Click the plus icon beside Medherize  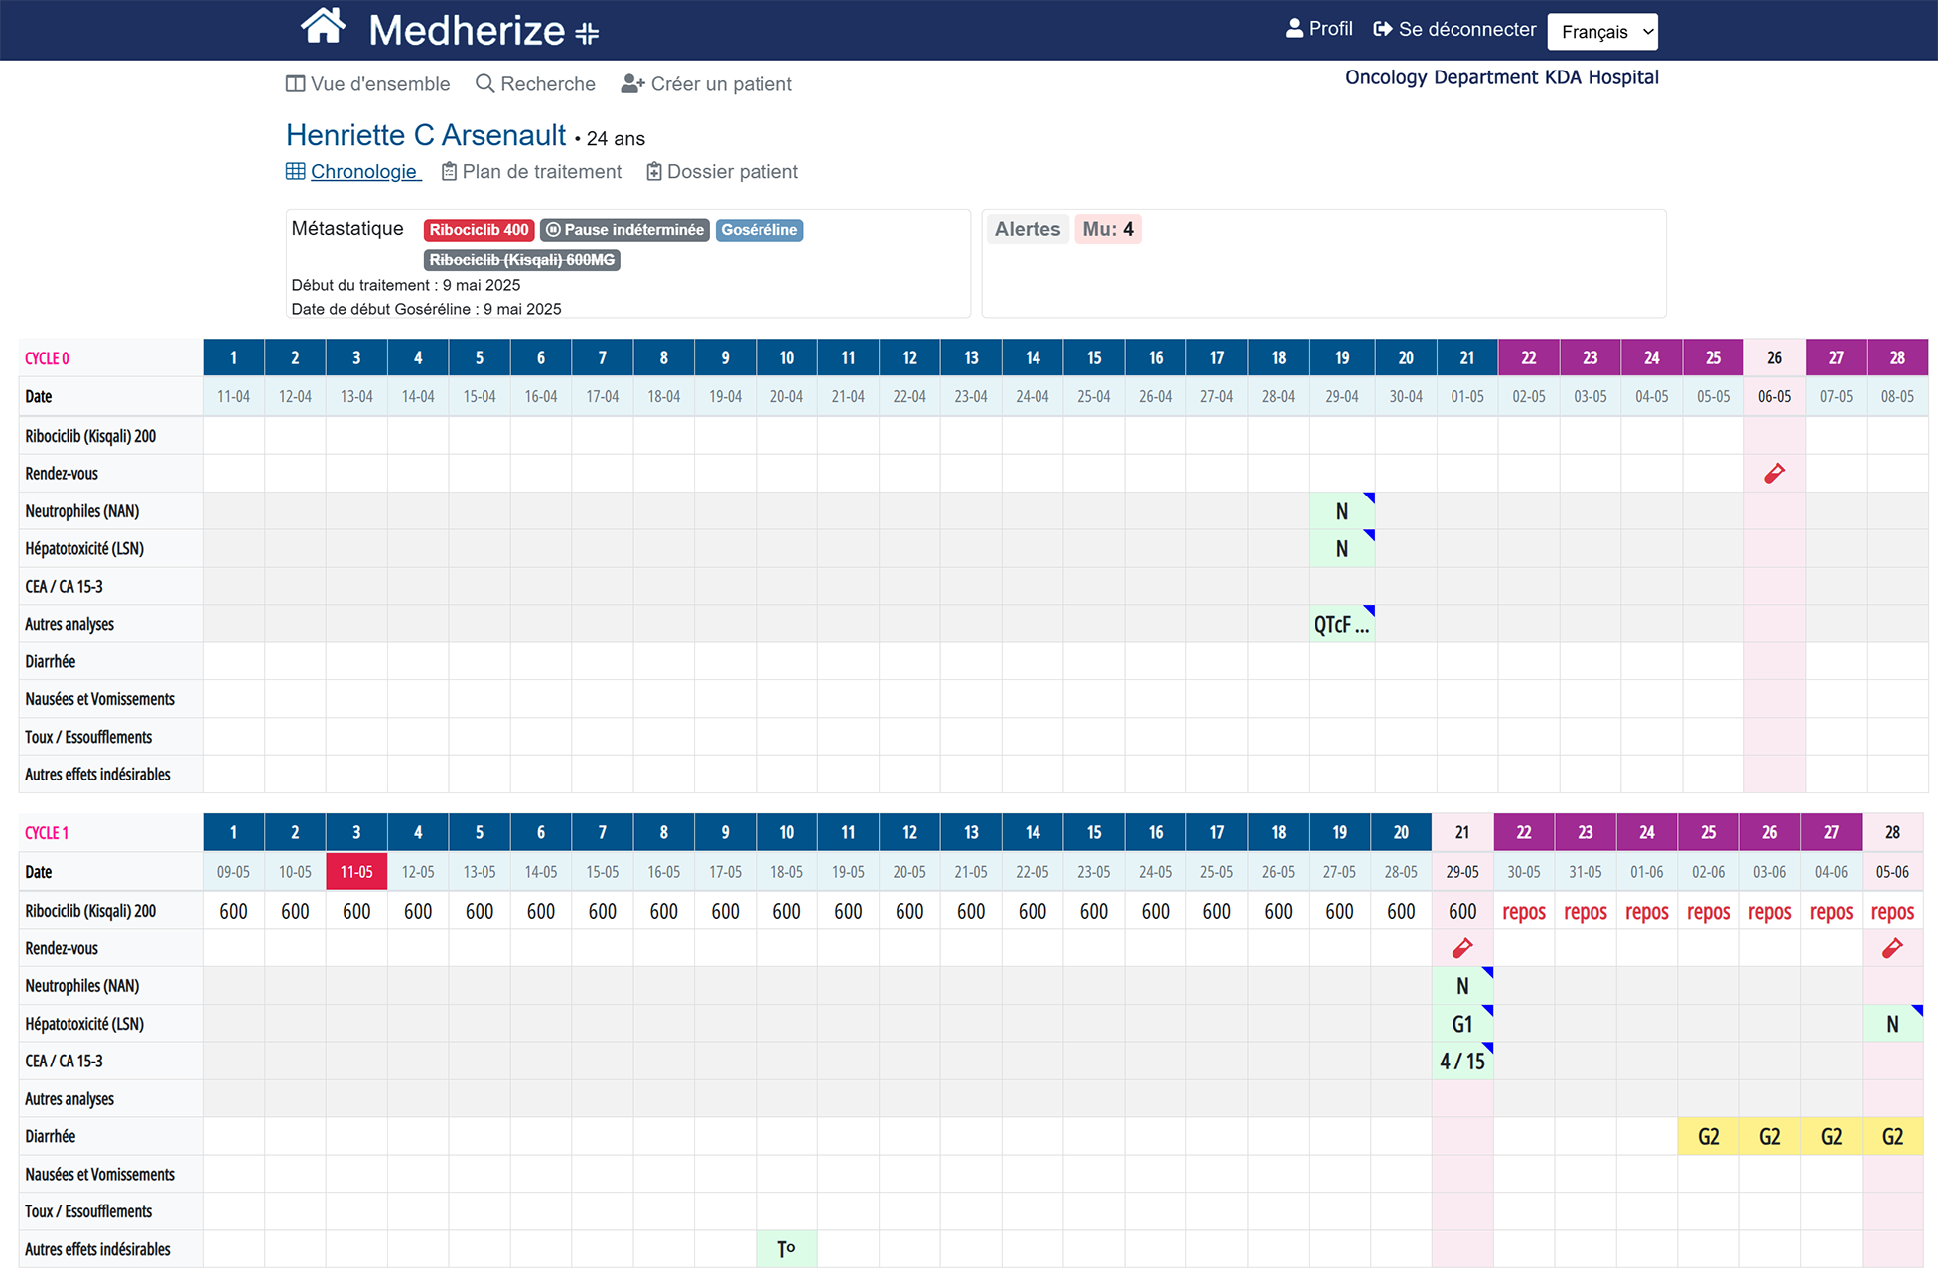(x=587, y=34)
